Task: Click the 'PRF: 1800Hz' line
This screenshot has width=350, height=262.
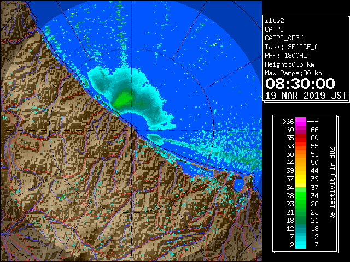Action: point(285,56)
